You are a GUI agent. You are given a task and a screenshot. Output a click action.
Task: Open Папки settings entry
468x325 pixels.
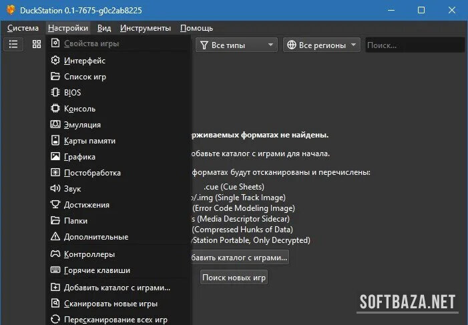point(118,220)
